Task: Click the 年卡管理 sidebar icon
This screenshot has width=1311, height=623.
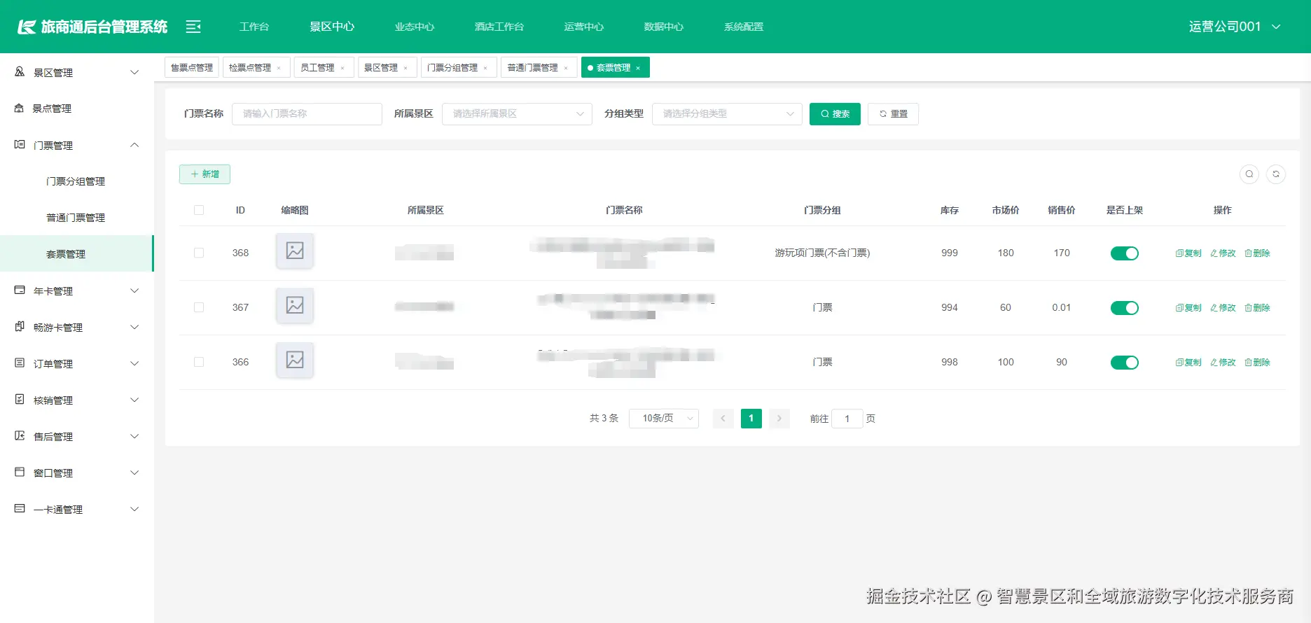Action: (20, 290)
